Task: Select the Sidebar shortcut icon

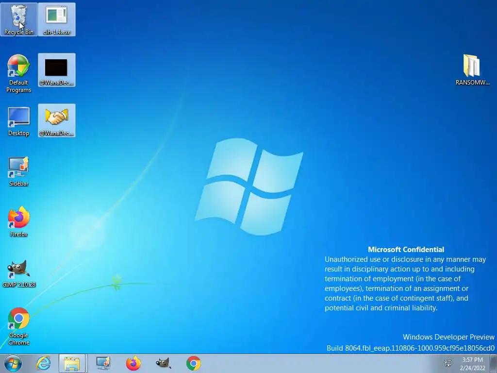Action: tap(19, 171)
